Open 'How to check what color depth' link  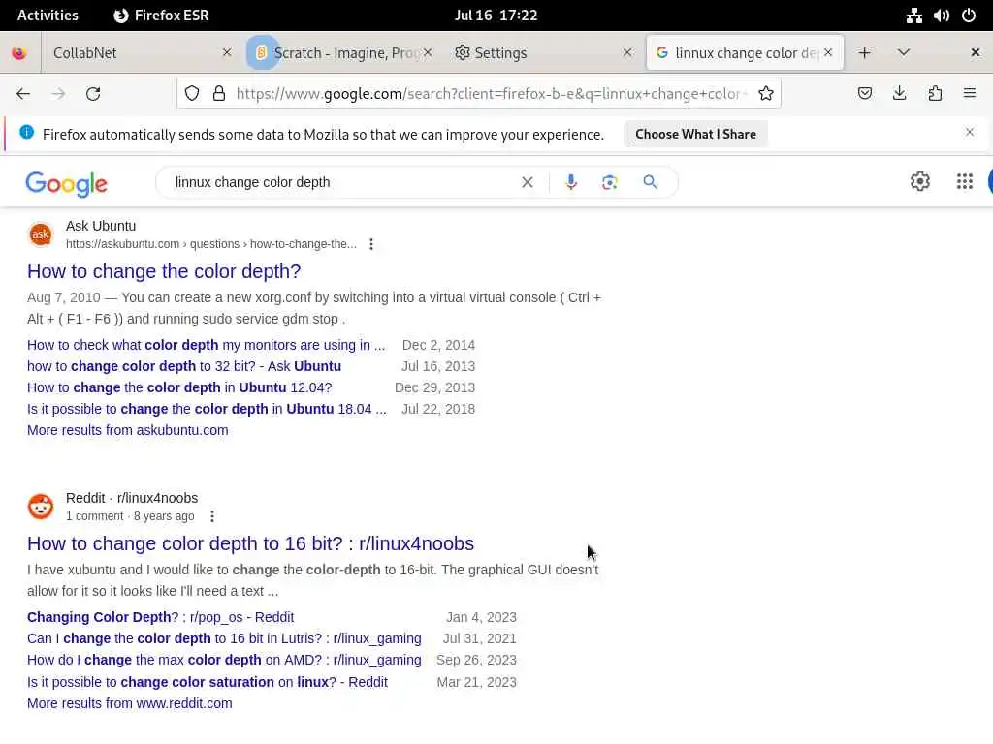206,345
